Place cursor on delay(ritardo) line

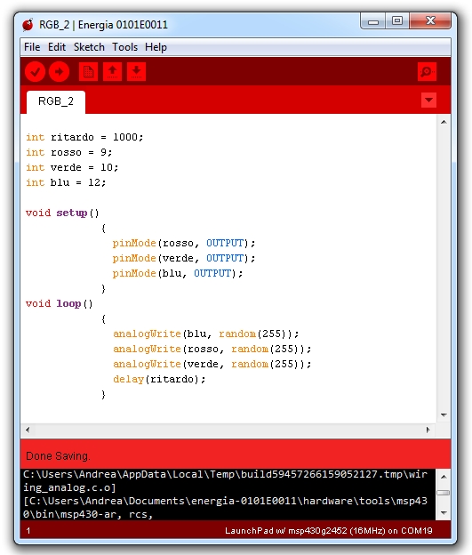(159, 379)
